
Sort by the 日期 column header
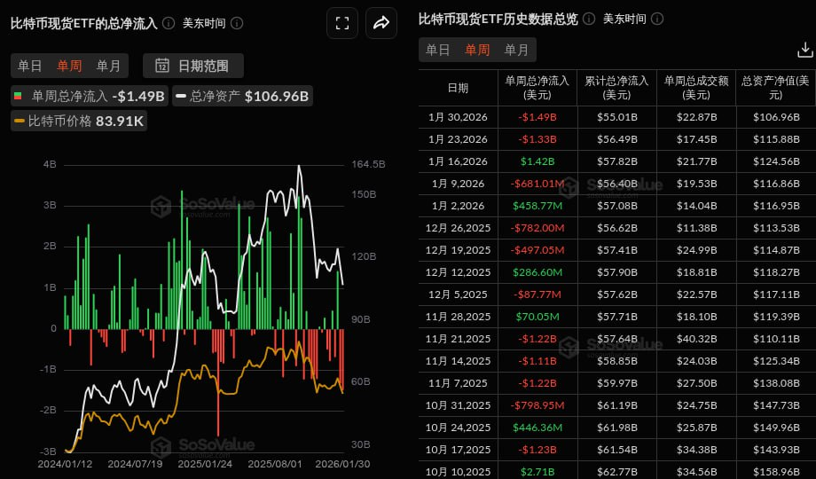pyautogui.click(x=458, y=88)
